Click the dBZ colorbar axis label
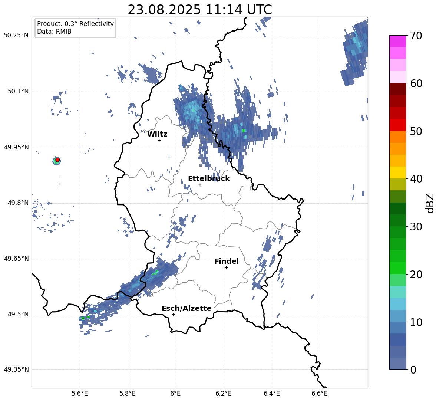This screenshot has width=439, height=401. [x=430, y=203]
